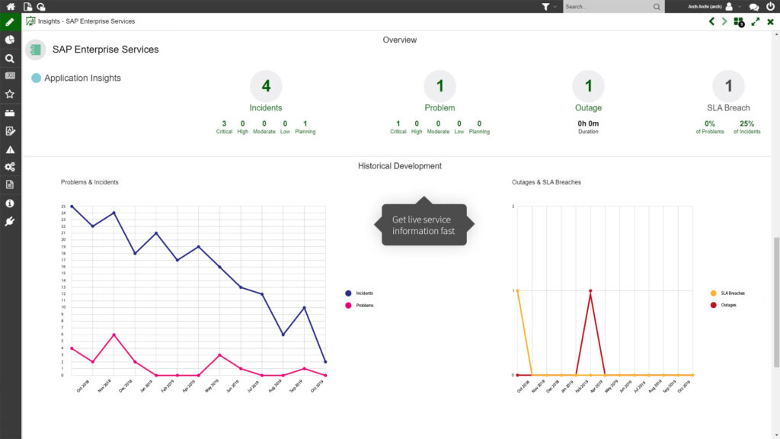Click the back navigation arrow
780x439 pixels.
click(x=711, y=21)
